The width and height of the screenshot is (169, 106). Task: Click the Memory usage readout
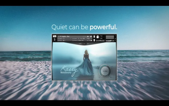coord(81,40)
